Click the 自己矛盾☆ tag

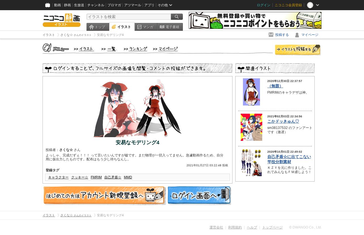[113, 177]
